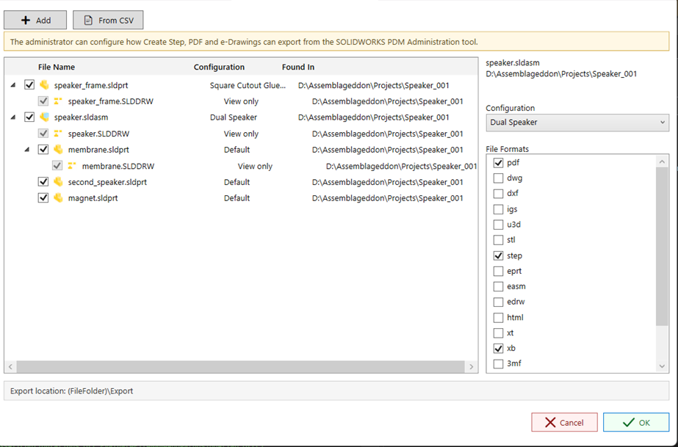Toggle the speaker.SLDDRW checkbox
This screenshot has height=447, width=678.
coord(43,134)
